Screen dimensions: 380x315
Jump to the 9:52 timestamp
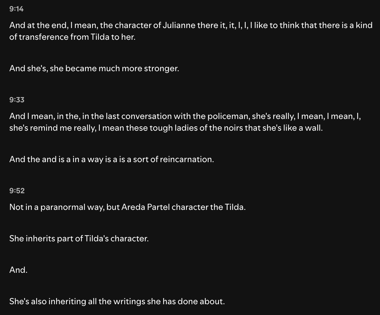17,191
